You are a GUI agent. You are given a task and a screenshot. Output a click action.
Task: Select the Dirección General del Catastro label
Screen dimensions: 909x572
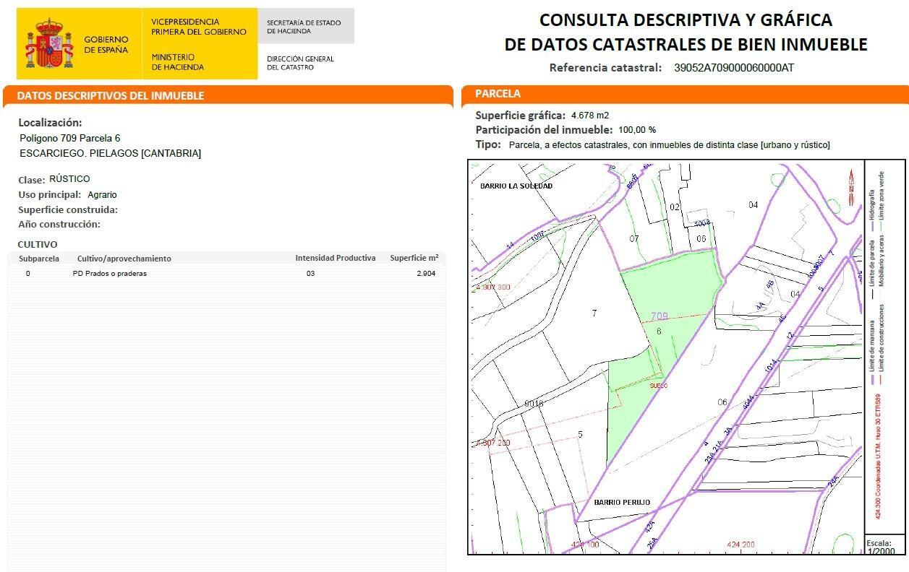coord(301,63)
